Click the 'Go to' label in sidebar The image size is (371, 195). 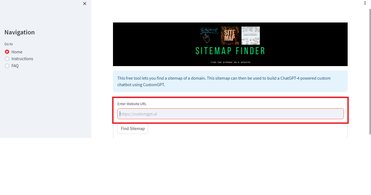(x=9, y=44)
